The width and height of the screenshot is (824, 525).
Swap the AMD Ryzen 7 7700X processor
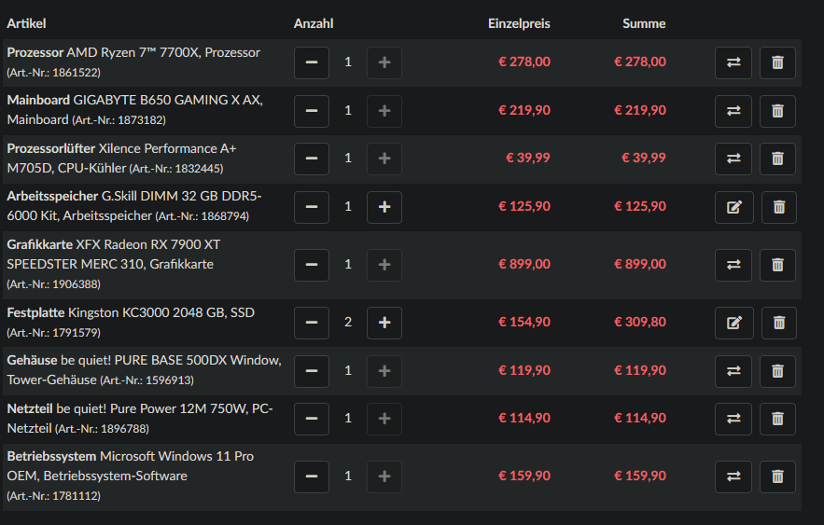click(x=733, y=62)
